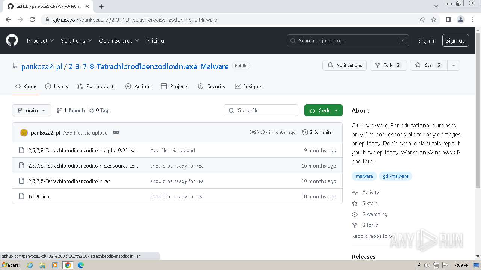Expand the Product menu
The height and width of the screenshot is (270, 481).
pos(40,40)
